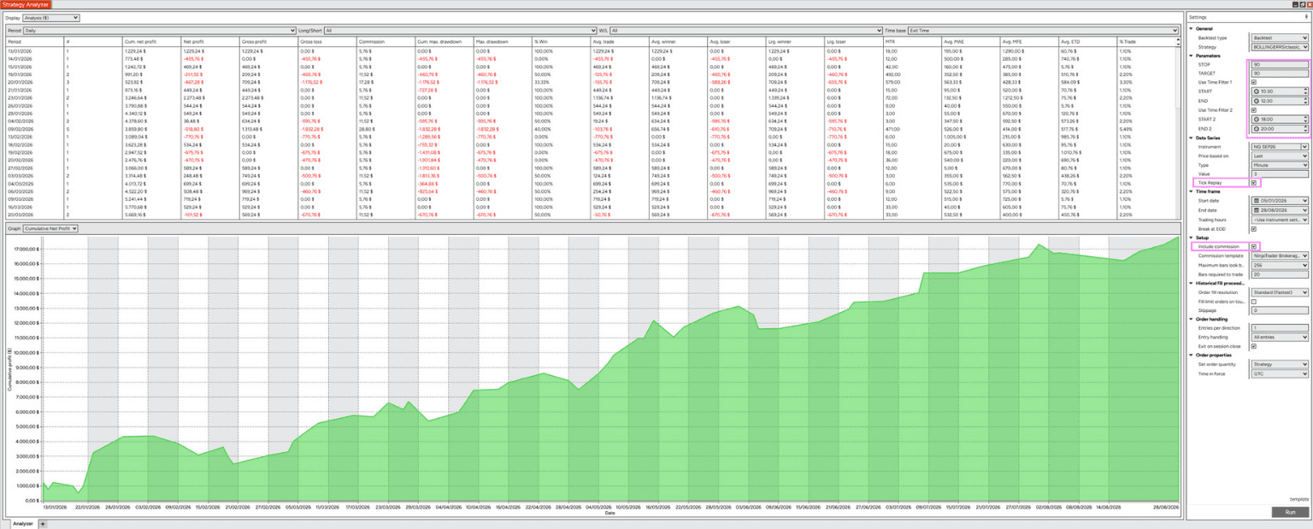
Task: Open the template link above Run
Action: point(1299,499)
